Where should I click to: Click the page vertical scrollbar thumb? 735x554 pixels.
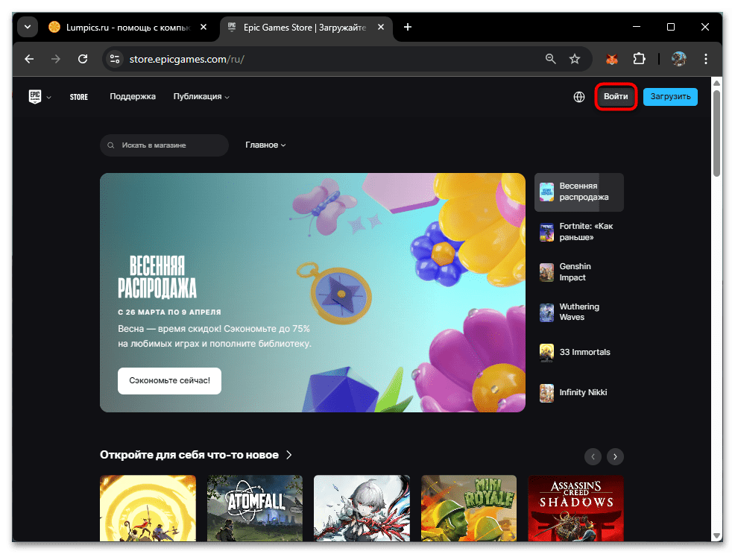(x=716, y=133)
